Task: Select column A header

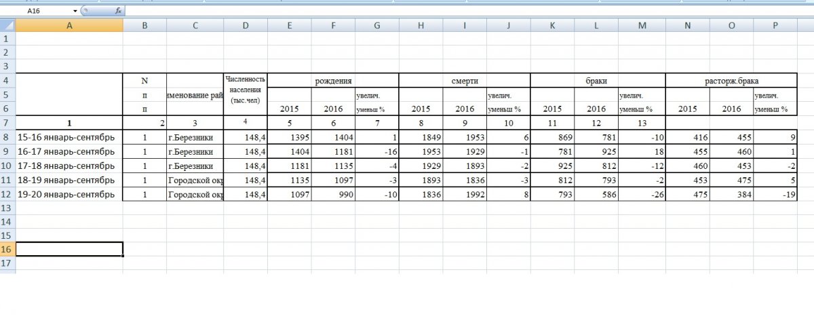Action: (69, 26)
